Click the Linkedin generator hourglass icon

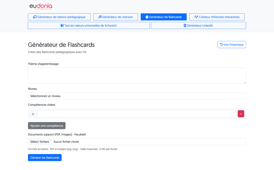[x=185, y=26]
